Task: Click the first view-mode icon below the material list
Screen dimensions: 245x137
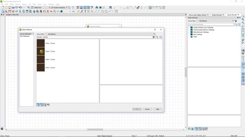Action: [x=38, y=105]
